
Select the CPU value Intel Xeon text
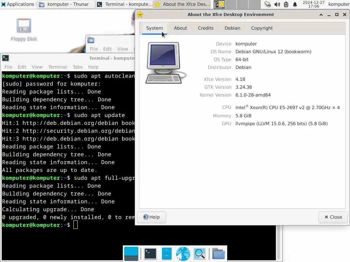[287, 107]
